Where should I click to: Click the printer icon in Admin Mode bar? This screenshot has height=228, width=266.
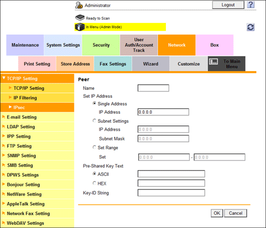pyautogui.click(x=80, y=27)
